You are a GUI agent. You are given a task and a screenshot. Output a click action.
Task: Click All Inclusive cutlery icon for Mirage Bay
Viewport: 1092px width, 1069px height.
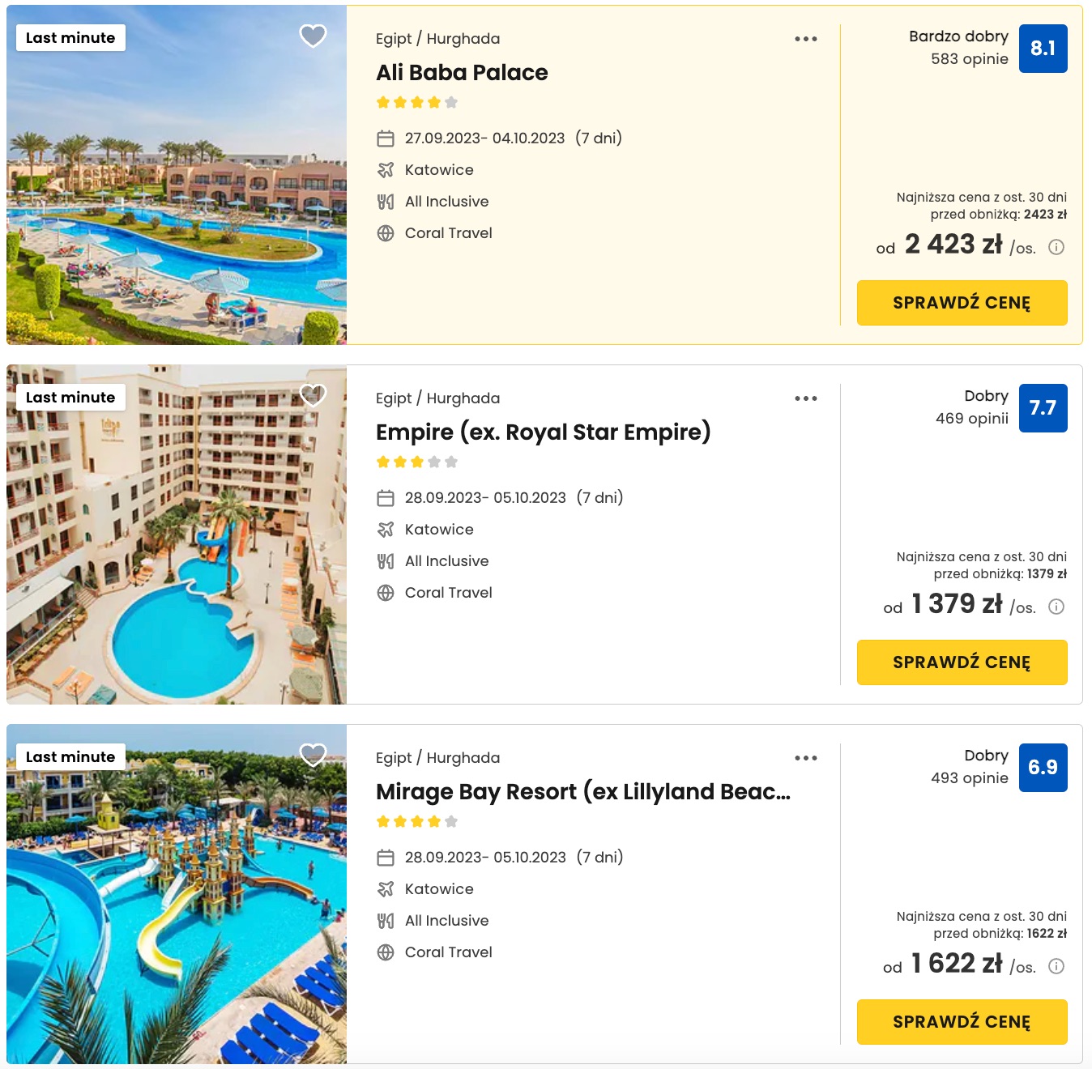point(386,921)
